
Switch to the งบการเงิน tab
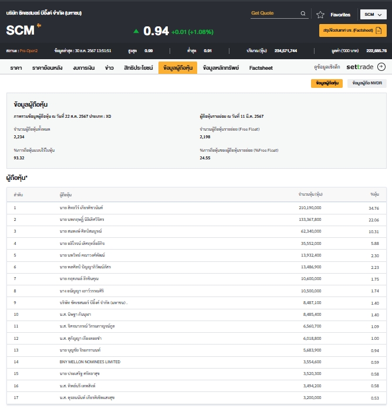(x=83, y=68)
